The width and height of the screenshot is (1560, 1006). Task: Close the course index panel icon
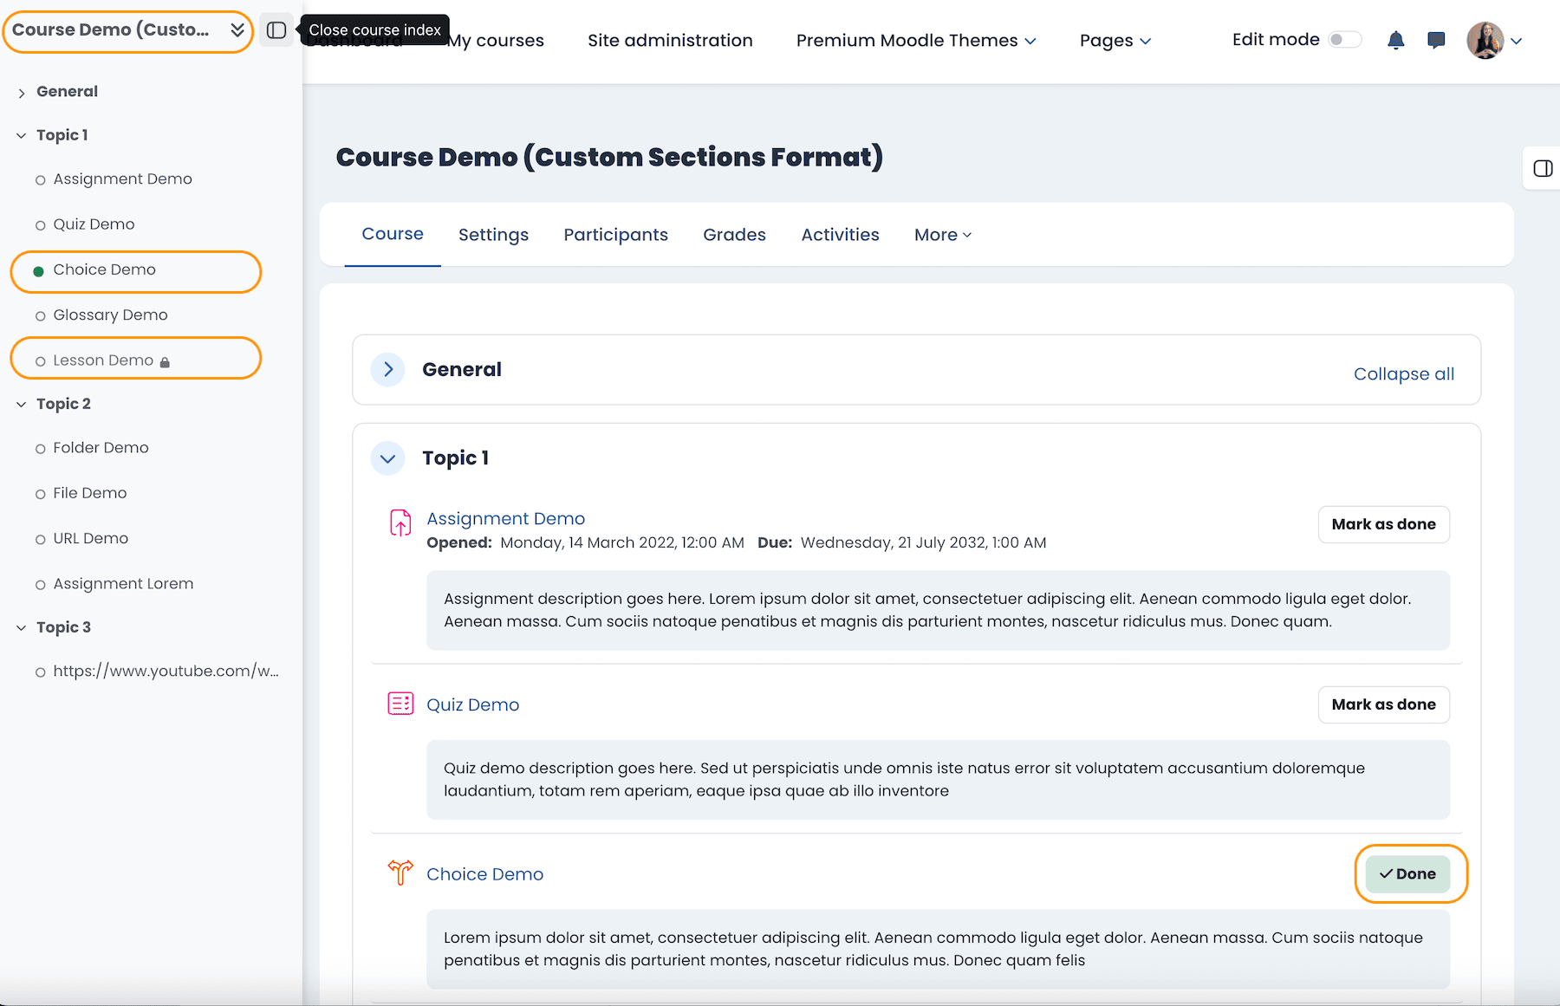click(276, 30)
